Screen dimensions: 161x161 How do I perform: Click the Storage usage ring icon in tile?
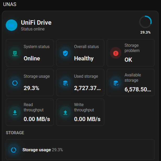(15, 83)
